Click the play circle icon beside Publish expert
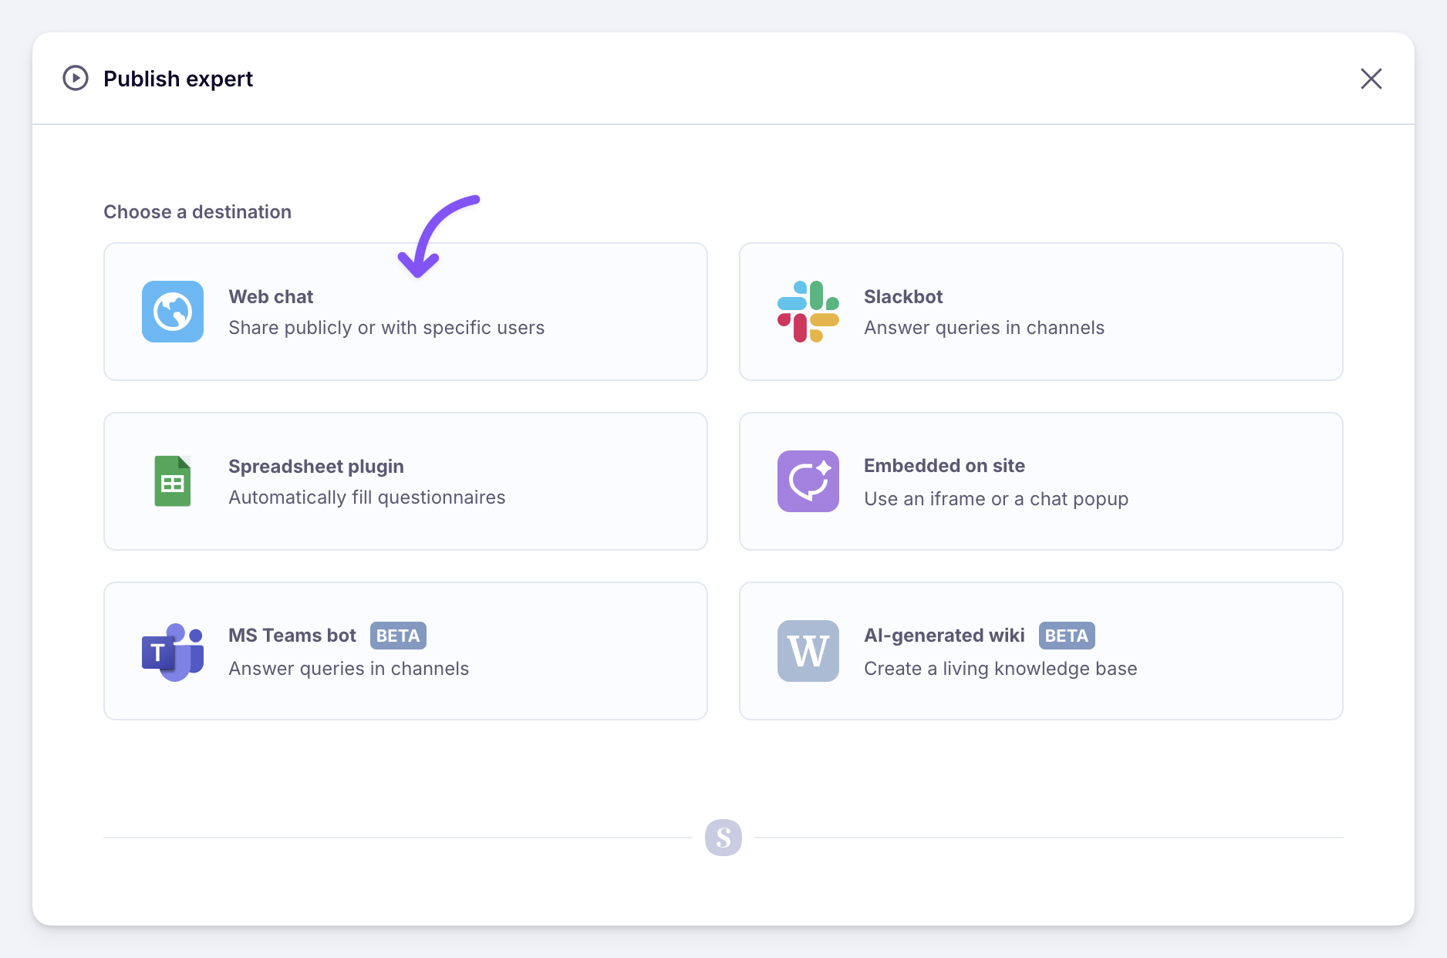 tap(76, 79)
